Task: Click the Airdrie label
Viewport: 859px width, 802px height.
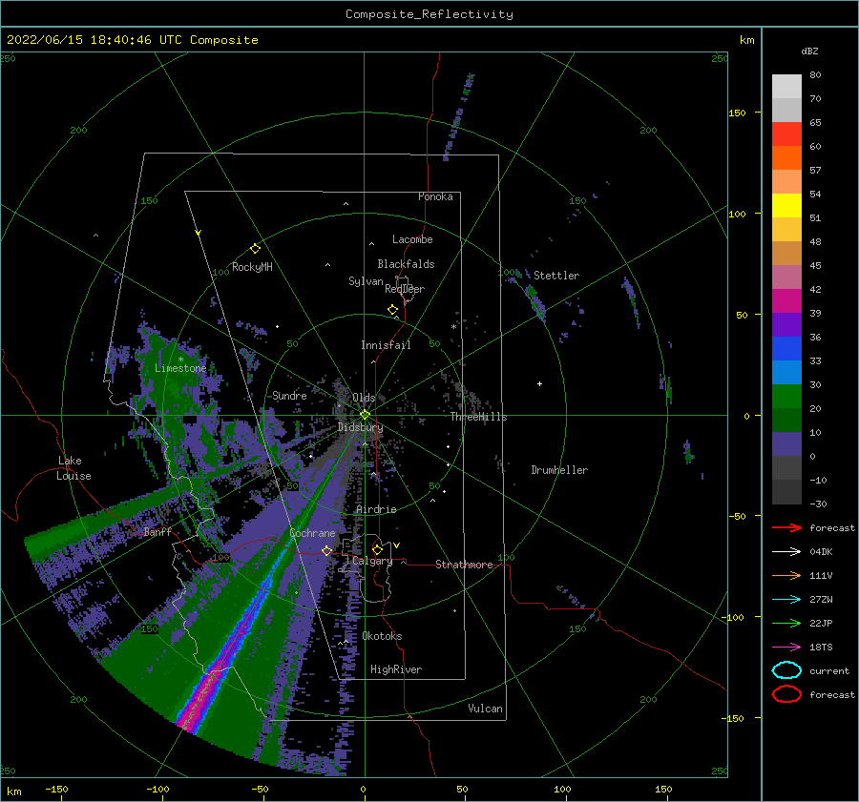Action: coord(376,509)
